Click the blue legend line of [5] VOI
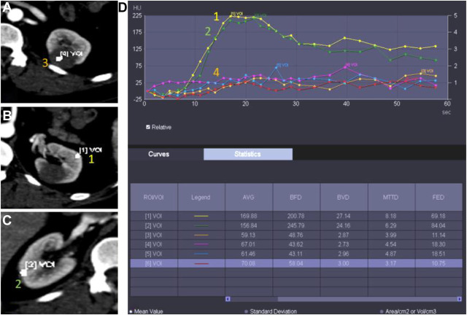This screenshot has width=467, height=315. pyautogui.click(x=201, y=254)
